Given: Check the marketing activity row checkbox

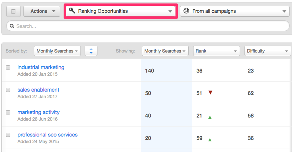Looking at the screenshot, I should (x=8, y=112).
